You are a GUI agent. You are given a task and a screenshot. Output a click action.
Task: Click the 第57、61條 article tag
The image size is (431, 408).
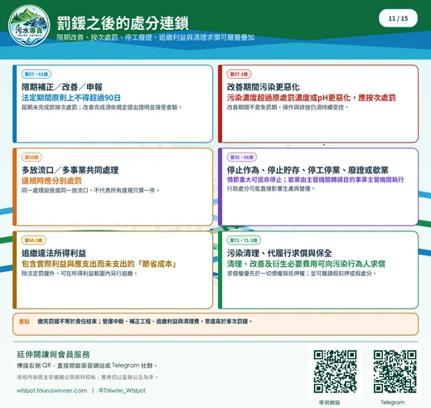click(x=36, y=74)
